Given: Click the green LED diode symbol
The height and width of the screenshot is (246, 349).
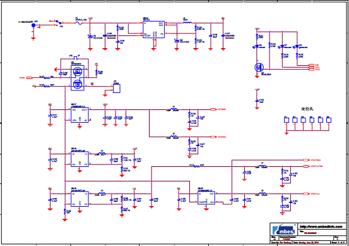Looking at the screenshot, I should tap(297, 46).
